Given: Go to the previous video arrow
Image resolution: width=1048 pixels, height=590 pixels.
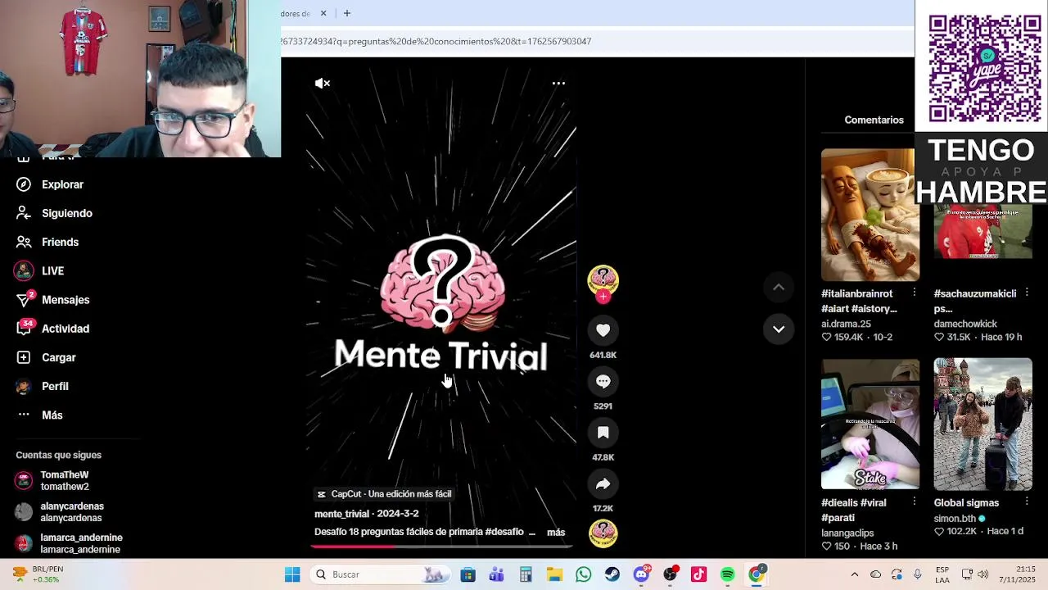Looking at the screenshot, I should coord(779,287).
